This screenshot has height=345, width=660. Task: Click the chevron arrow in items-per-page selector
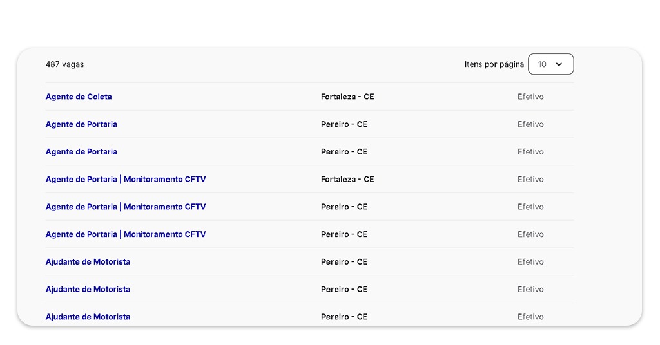(x=559, y=64)
